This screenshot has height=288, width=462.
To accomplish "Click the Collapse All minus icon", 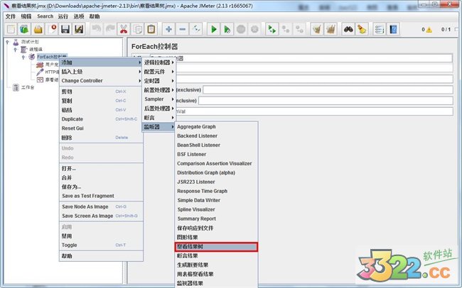I will [183, 29].
